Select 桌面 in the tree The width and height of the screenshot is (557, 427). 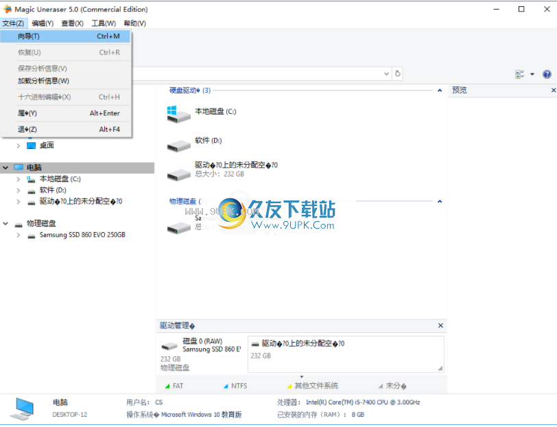click(x=47, y=146)
